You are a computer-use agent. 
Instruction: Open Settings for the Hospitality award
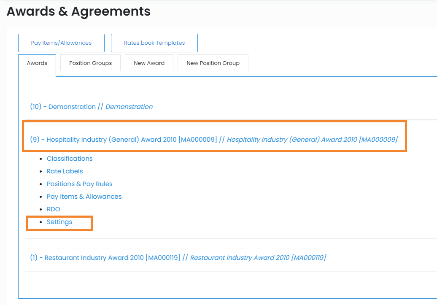(59, 222)
